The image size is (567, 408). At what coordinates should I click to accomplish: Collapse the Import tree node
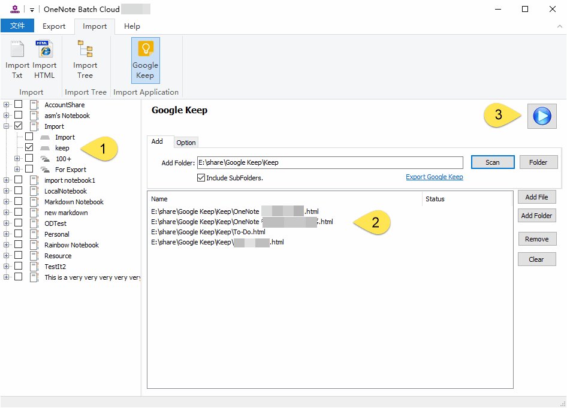[6, 126]
